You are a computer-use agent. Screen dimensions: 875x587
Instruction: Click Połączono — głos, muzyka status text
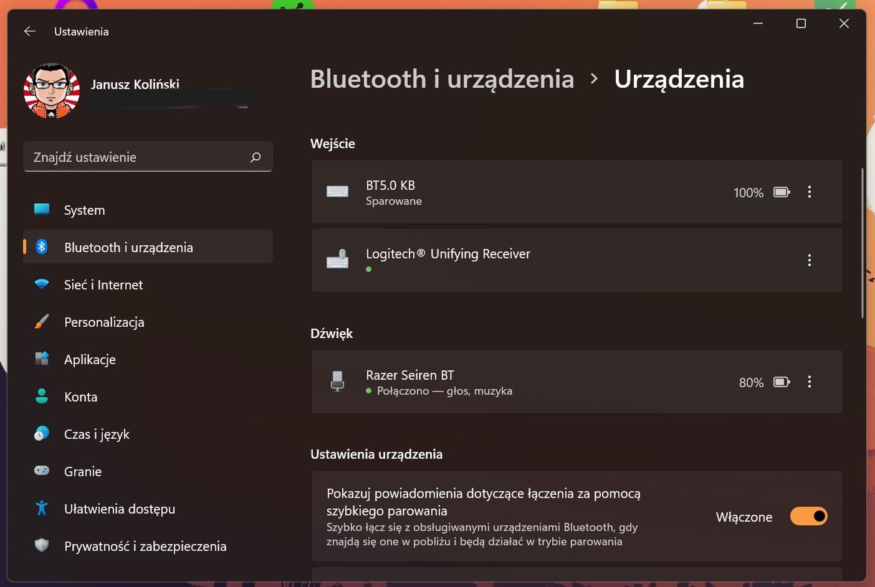coord(444,391)
